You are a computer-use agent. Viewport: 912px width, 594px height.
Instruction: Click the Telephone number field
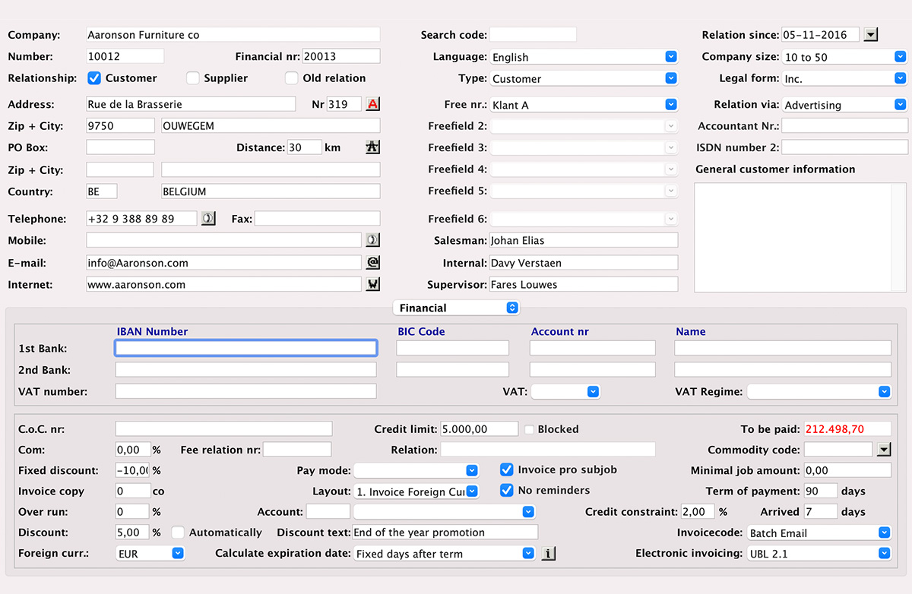[141, 219]
